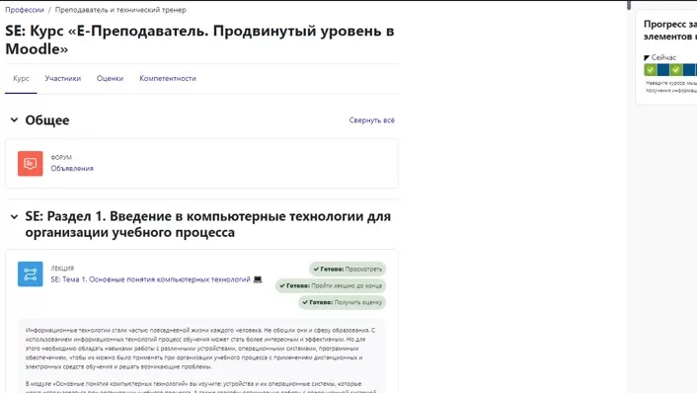Open the Объявления forum link
This screenshot has width=697, height=393.
click(x=72, y=169)
